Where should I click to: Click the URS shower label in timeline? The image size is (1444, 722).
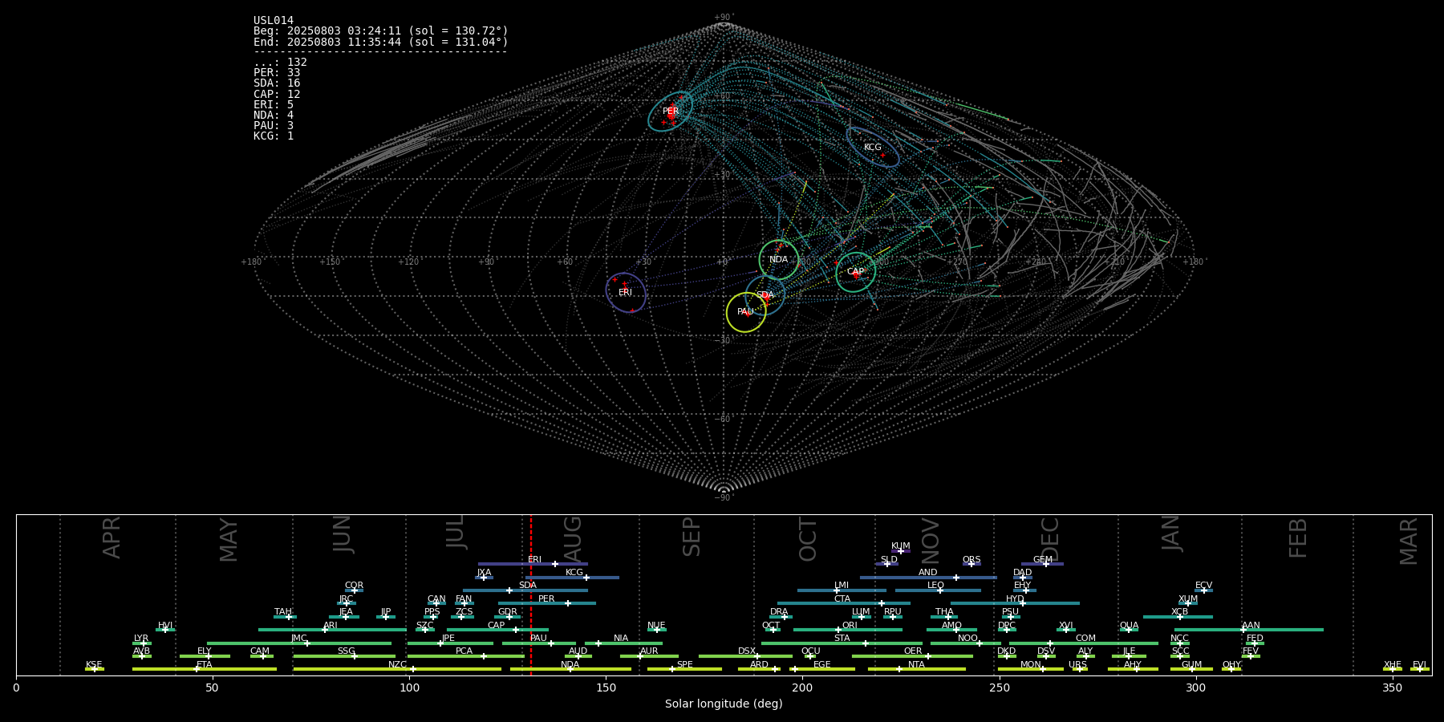point(1077,665)
